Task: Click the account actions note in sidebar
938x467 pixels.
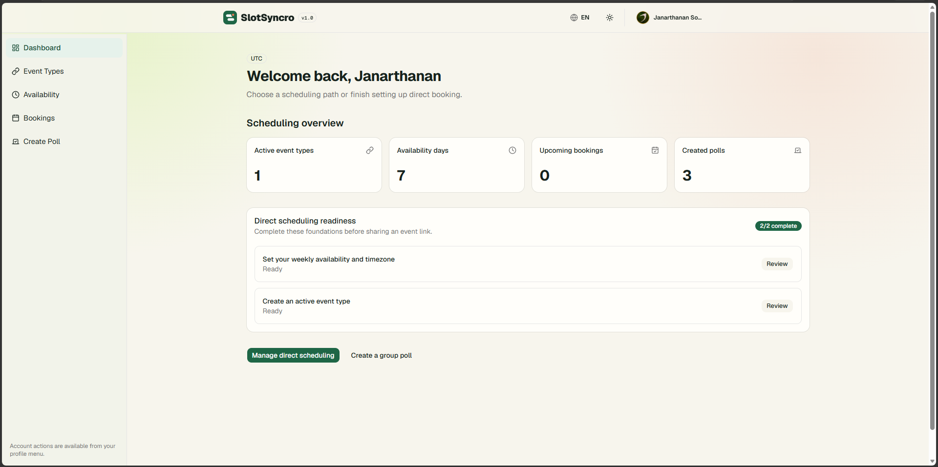Action: (63, 450)
